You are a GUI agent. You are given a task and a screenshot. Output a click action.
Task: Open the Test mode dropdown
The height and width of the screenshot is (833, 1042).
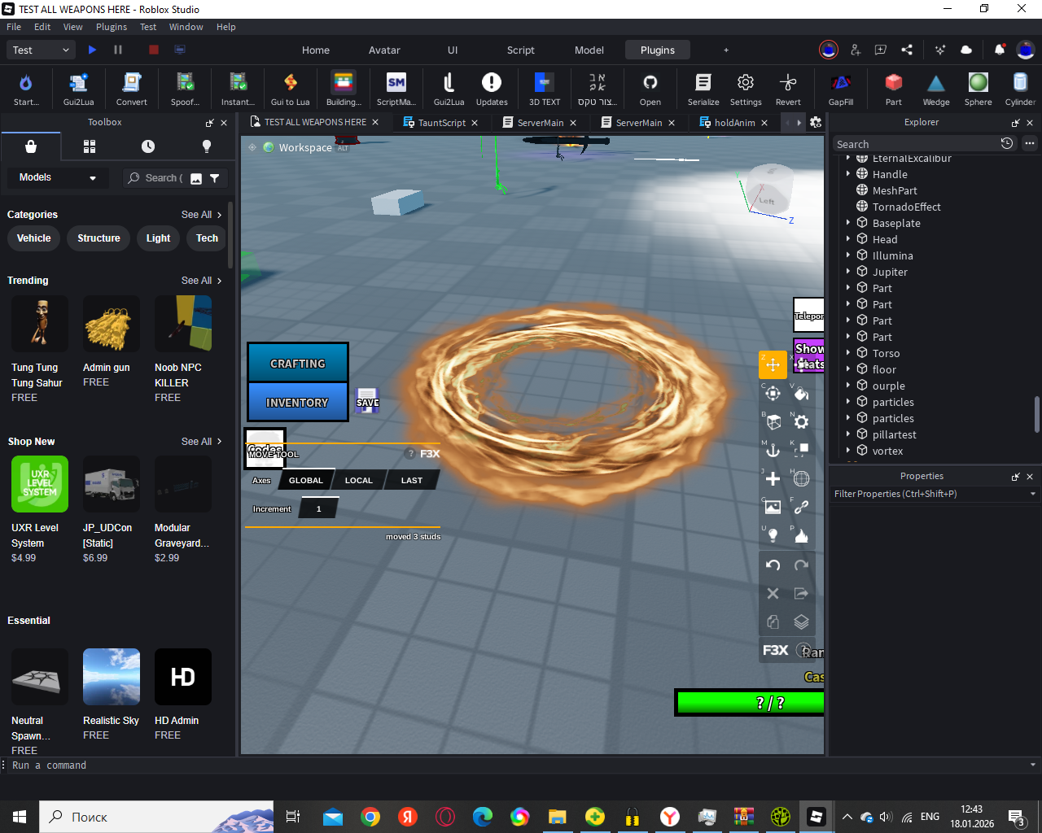[x=42, y=50]
